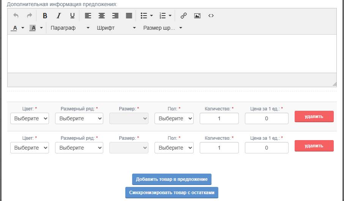Open Размерный ряд dropdown in second row

point(79,148)
